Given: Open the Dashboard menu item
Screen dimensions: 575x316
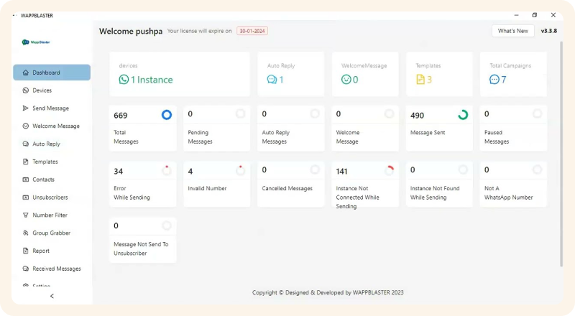Looking at the screenshot, I should (x=52, y=73).
